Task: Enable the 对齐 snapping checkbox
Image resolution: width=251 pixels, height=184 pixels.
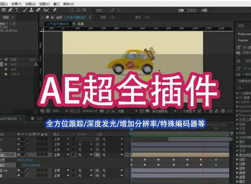Action: [x=93, y=10]
